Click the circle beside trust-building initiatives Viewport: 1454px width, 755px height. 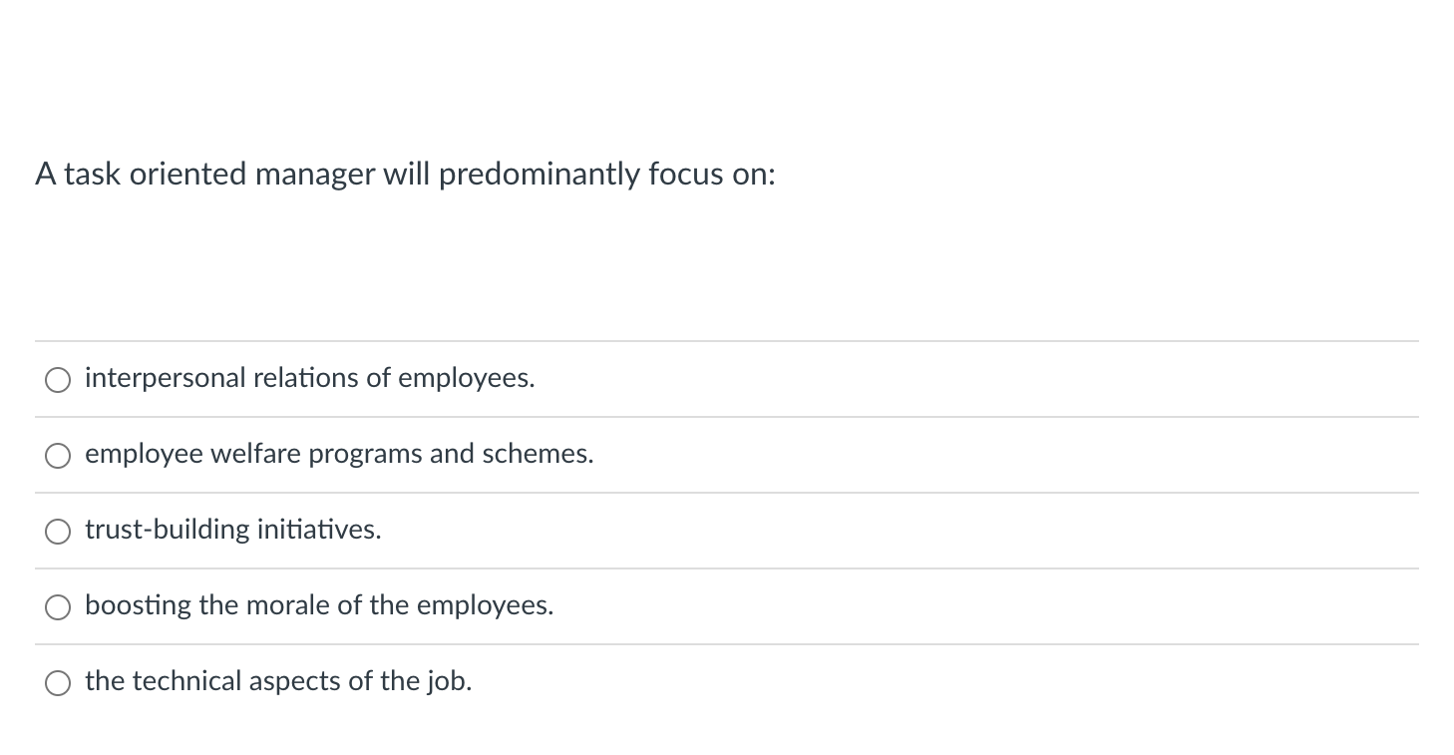[x=58, y=531]
